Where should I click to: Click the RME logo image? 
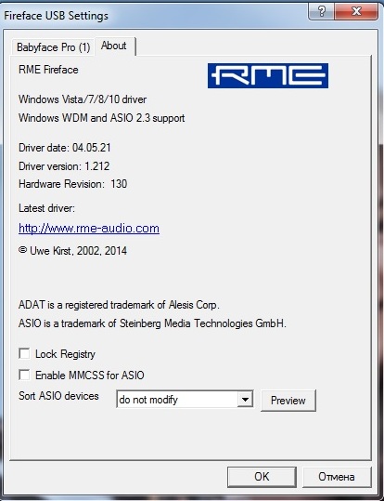[x=268, y=75]
